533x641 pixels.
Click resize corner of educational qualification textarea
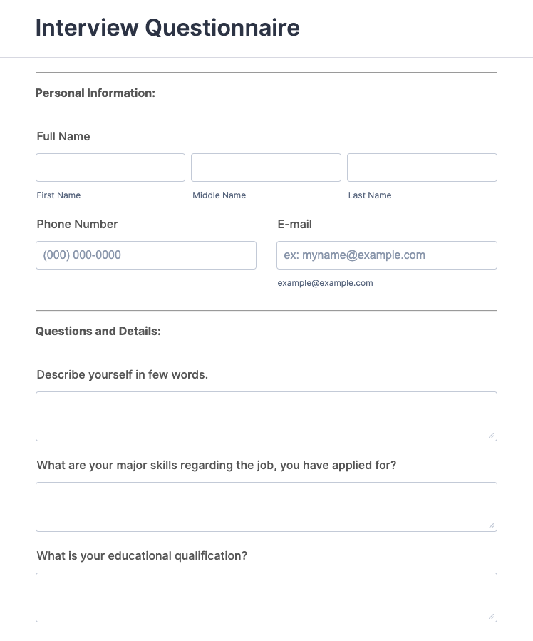[492, 617]
